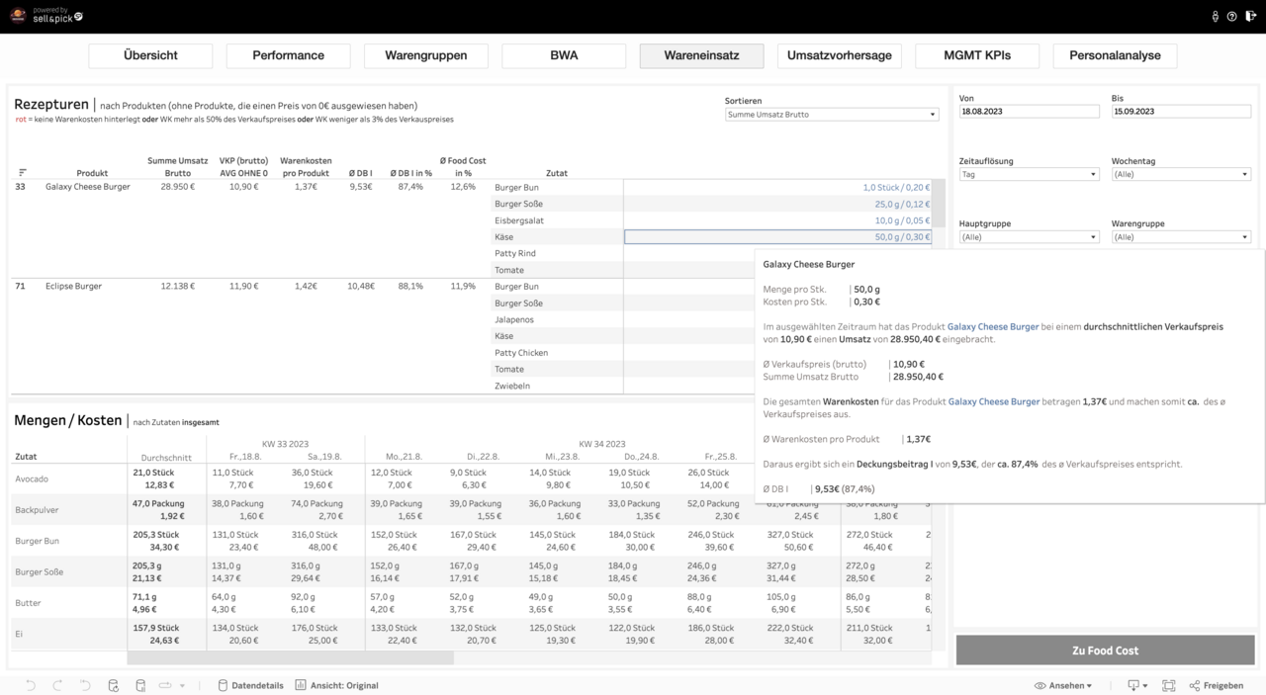Click the redo arrow in bottom toolbar
The image size is (1266, 695).
57,685
